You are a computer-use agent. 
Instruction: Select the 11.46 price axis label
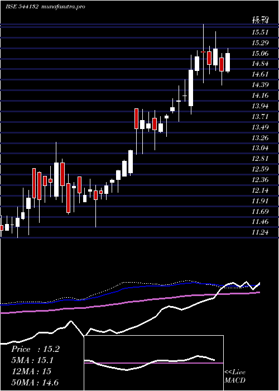(x=260, y=222)
